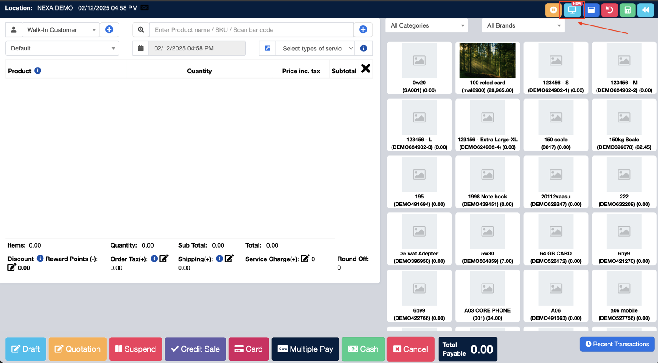
Task: Open the Multiple Pay button
Action: click(x=305, y=349)
